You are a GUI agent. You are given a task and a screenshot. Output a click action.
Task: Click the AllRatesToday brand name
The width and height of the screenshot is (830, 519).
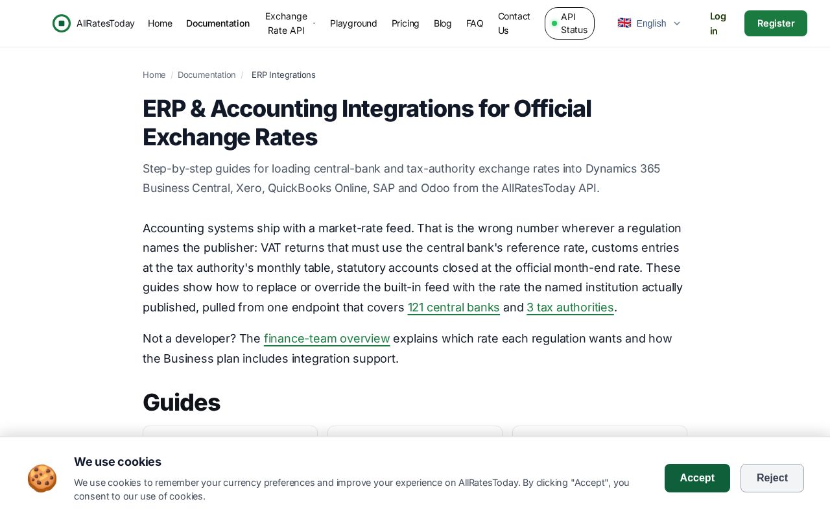click(x=106, y=23)
